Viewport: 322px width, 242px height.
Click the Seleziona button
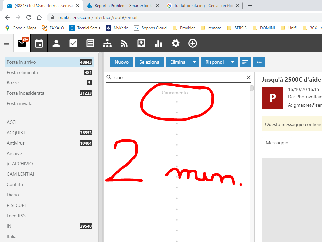coord(149,62)
